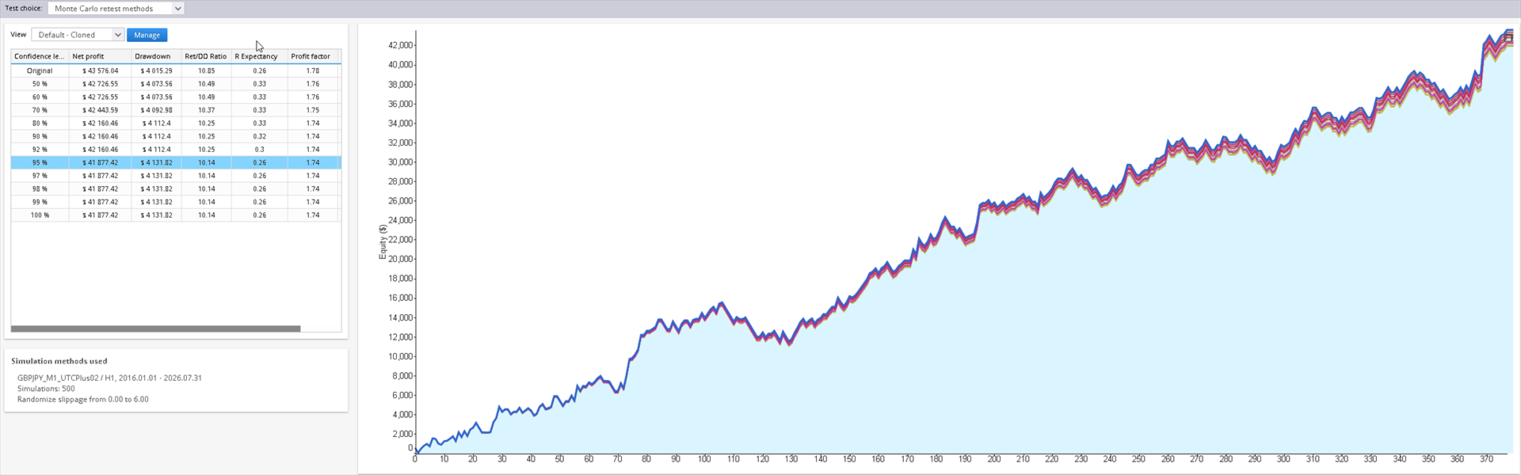Screen dimensions: 1521x475
Task: Click the Confidence level column header
Action: point(40,56)
